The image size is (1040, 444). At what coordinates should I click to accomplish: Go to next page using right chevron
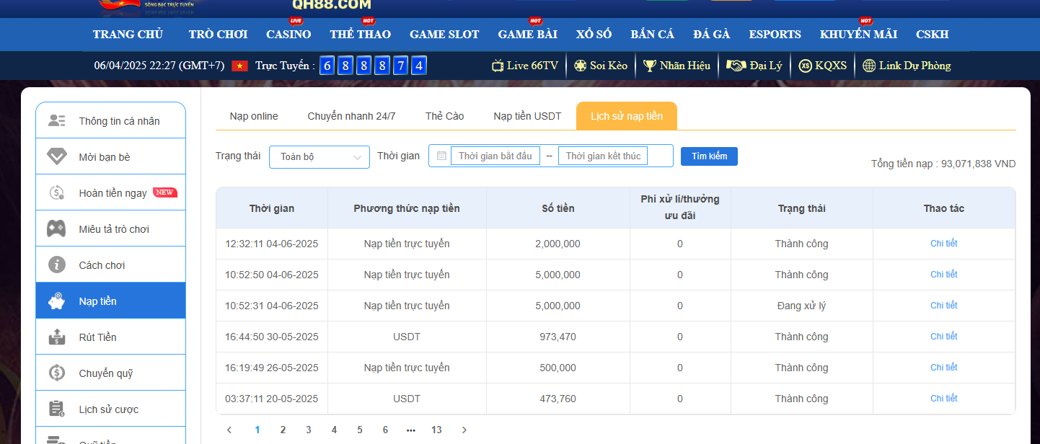point(464,430)
